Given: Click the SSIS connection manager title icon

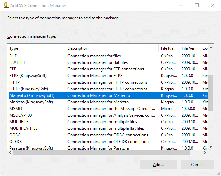Looking at the screenshot, I should tap(6, 5).
